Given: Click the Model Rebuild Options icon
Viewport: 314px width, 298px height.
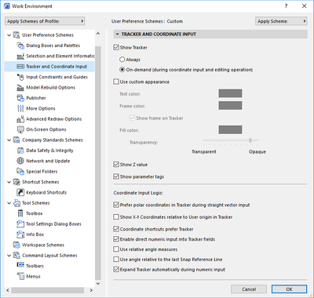Looking at the screenshot, I should [20, 88].
